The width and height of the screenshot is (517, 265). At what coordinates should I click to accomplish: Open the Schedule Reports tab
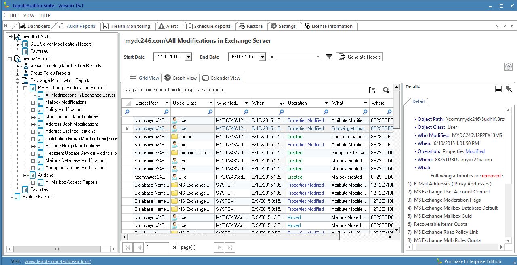click(x=209, y=26)
